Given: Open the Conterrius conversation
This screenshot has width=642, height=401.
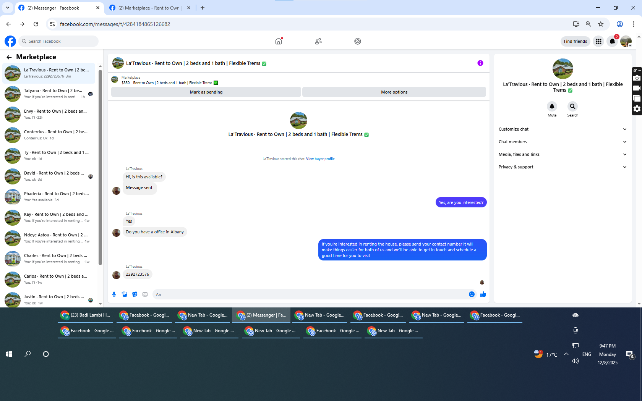Looking at the screenshot, I should pyautogui.click(x=49, y=135).
